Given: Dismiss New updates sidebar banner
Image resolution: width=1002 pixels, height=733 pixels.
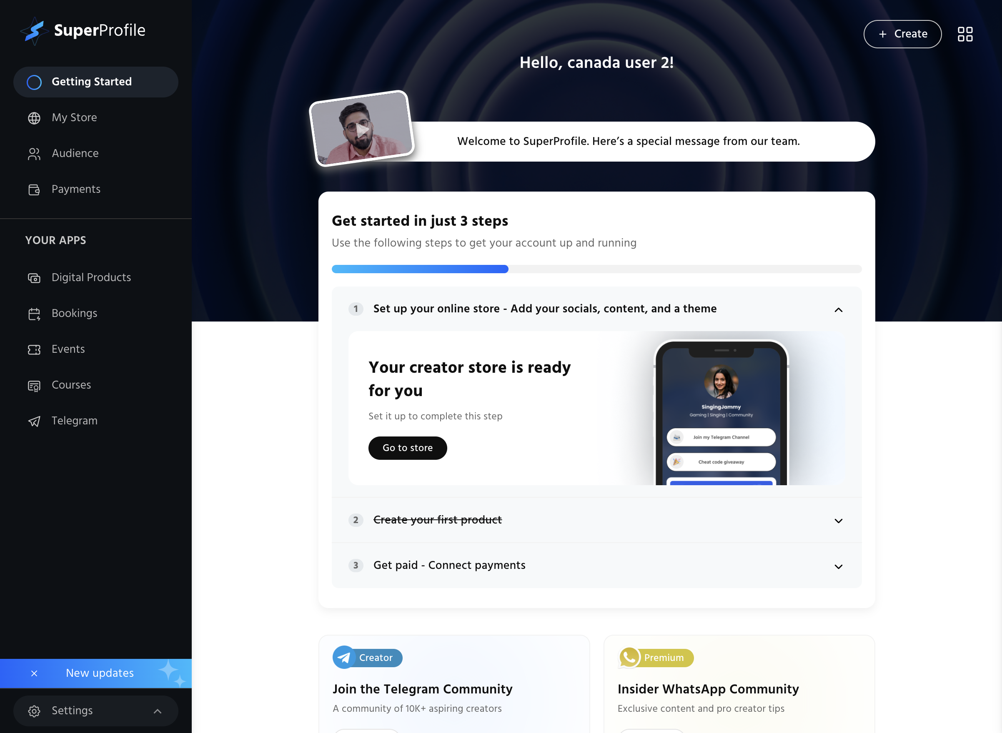Looking at the screenshot, I should point(33,673).
